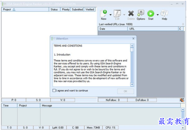The height and width of the screenshot is (130, 192).
Task: Click the Edit project icon
Action: (117, 13)
